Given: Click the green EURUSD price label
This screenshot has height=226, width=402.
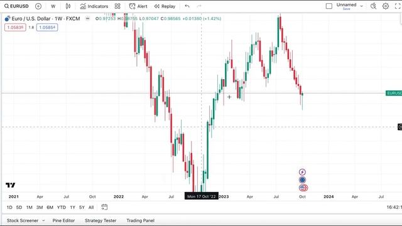Looking at the screenshot, I should click(x=394, y=93).
